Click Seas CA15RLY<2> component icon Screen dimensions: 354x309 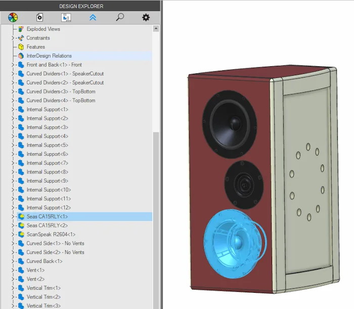coord(21,225)
